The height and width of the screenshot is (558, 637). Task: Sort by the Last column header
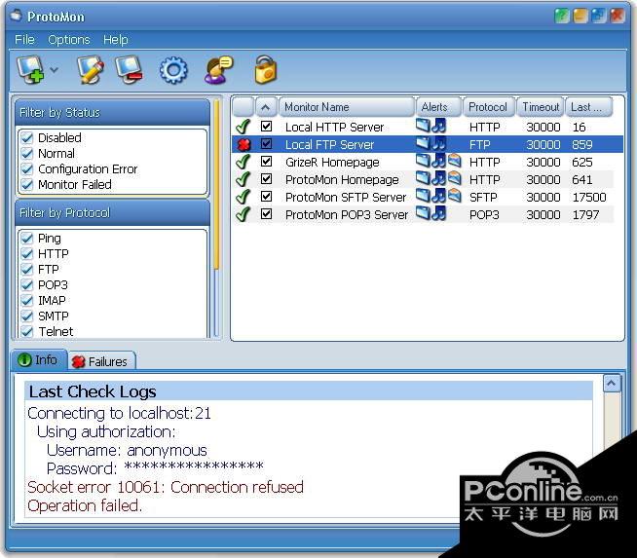[x=588, y=107]
